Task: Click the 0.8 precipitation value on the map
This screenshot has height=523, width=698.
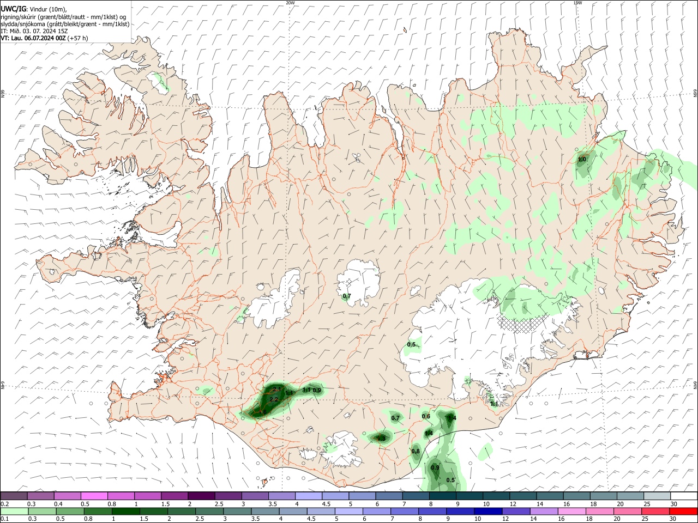Action: tap(416, 451)
